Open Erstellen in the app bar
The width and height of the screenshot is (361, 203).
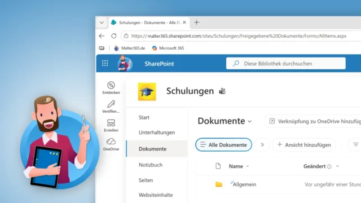111,125
